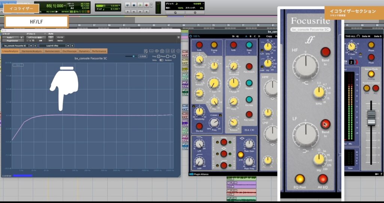
Task: Open the Hammerstein tab
Action: pos(52,51)
